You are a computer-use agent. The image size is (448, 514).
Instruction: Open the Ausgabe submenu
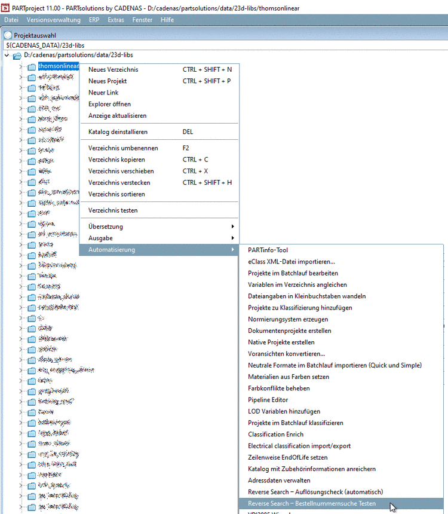tap(159, 238)
